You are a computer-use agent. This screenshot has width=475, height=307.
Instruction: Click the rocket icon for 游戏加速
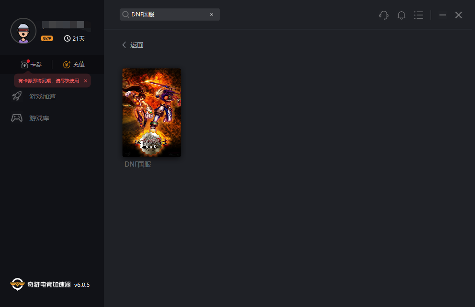click(x=17, y=96)
